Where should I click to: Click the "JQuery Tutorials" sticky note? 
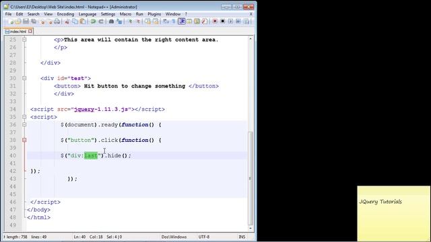pyautogui.click(x=393, y=214)
